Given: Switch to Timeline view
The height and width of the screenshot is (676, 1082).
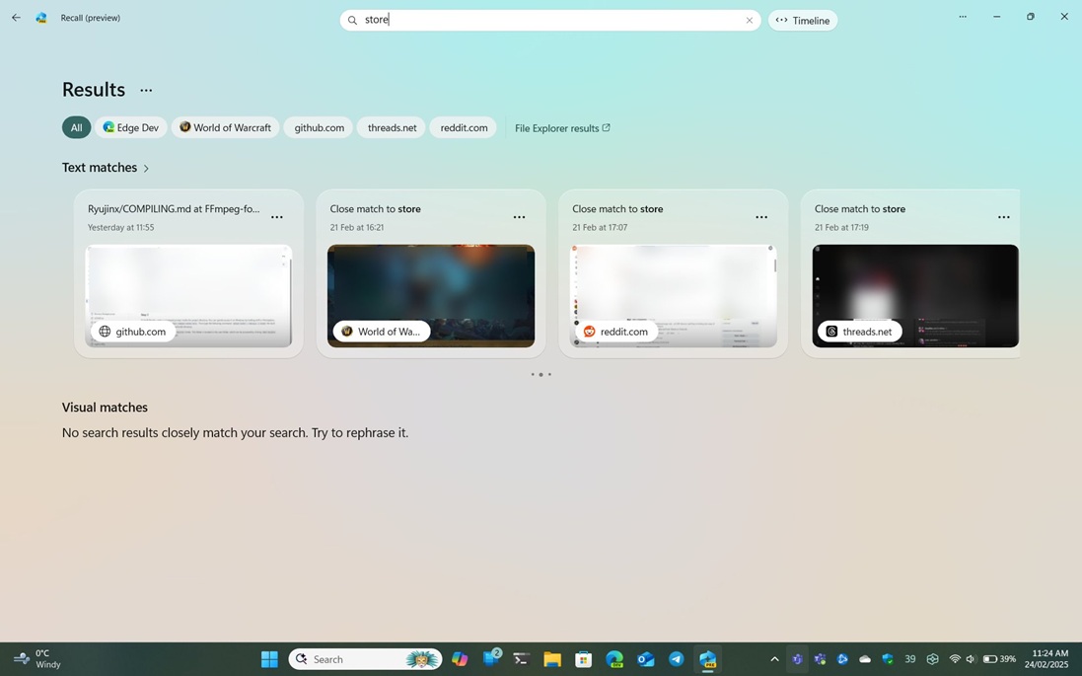Looking at the screenshot, I should 802,20.
